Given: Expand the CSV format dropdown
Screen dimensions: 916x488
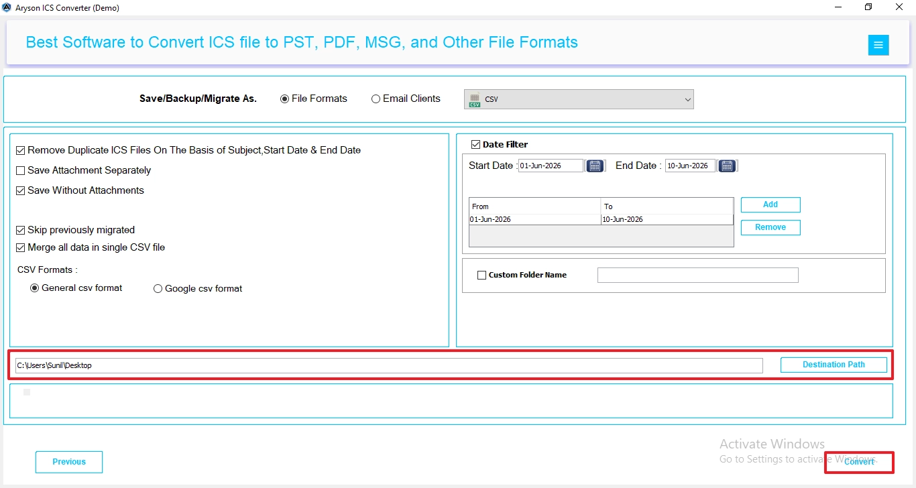Looking at the screenshot, I should (x=687, y=99).
